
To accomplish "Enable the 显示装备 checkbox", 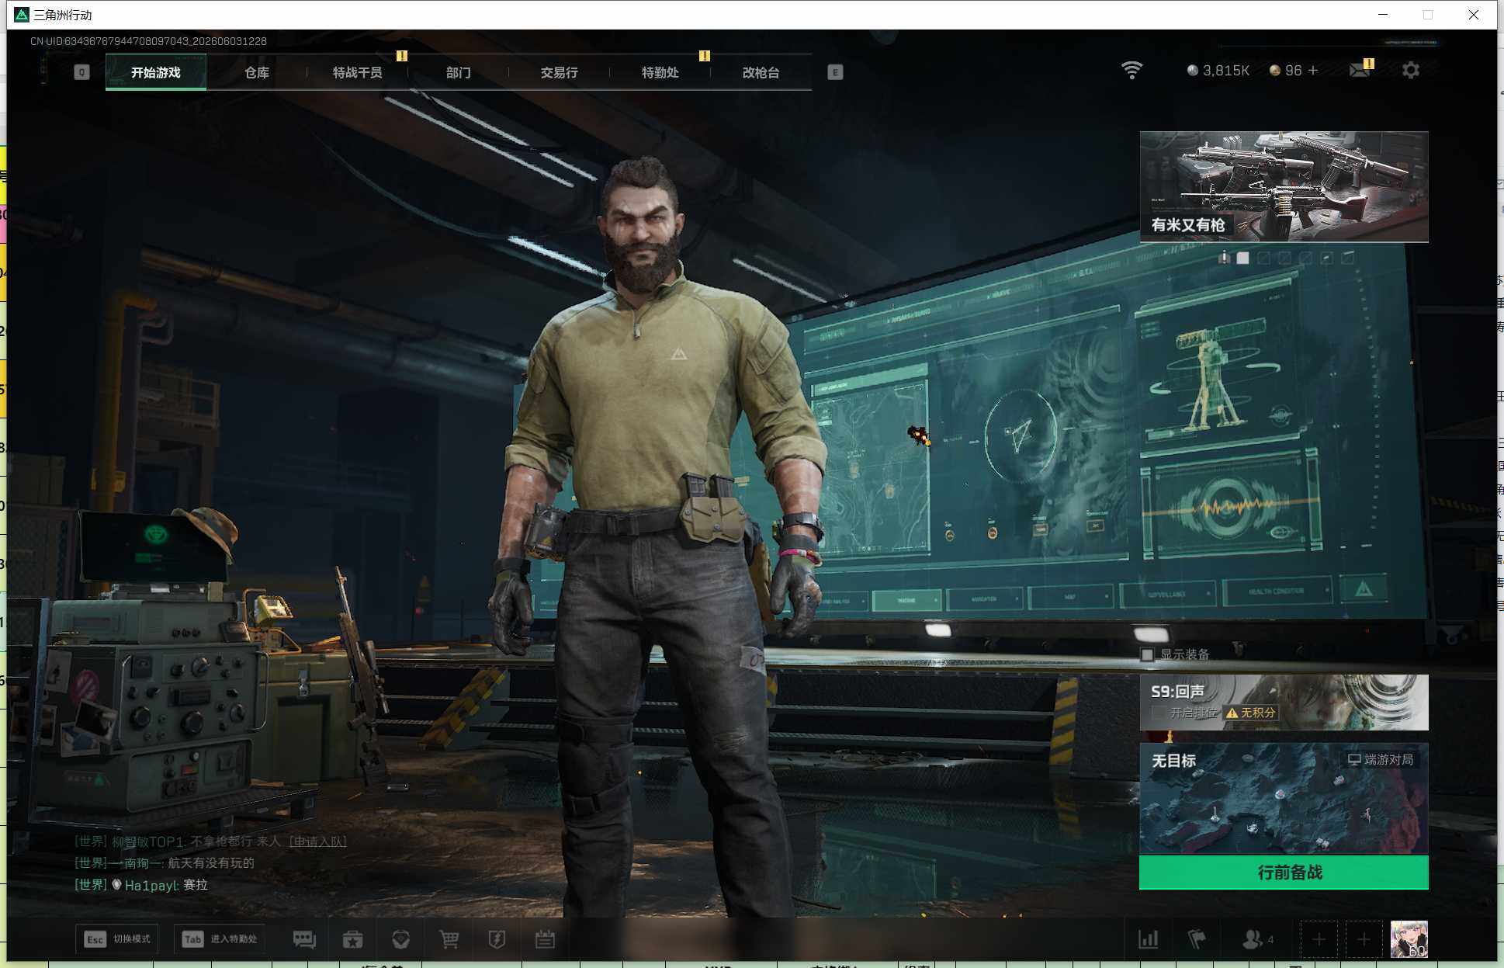I will (1147, 654).
